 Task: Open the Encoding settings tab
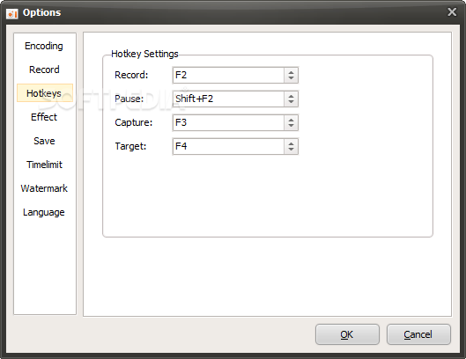pos(44,46)
